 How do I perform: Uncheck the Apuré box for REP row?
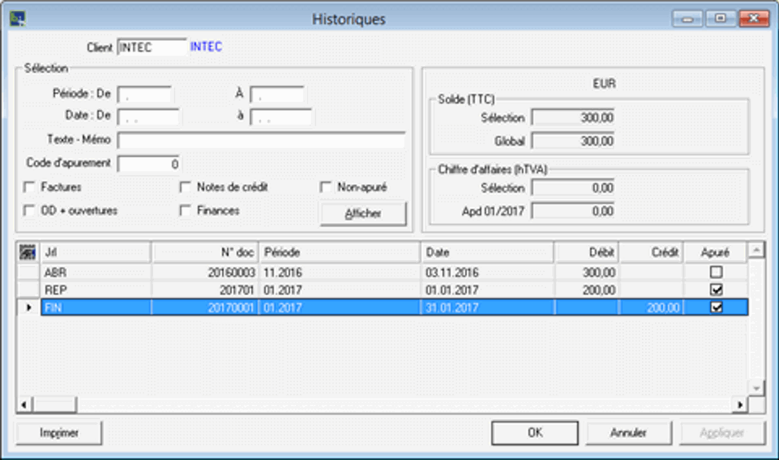coord(717,290)
